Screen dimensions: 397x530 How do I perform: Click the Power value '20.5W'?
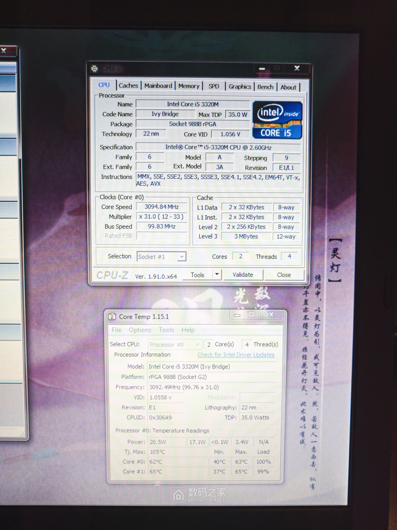(167, 442)
